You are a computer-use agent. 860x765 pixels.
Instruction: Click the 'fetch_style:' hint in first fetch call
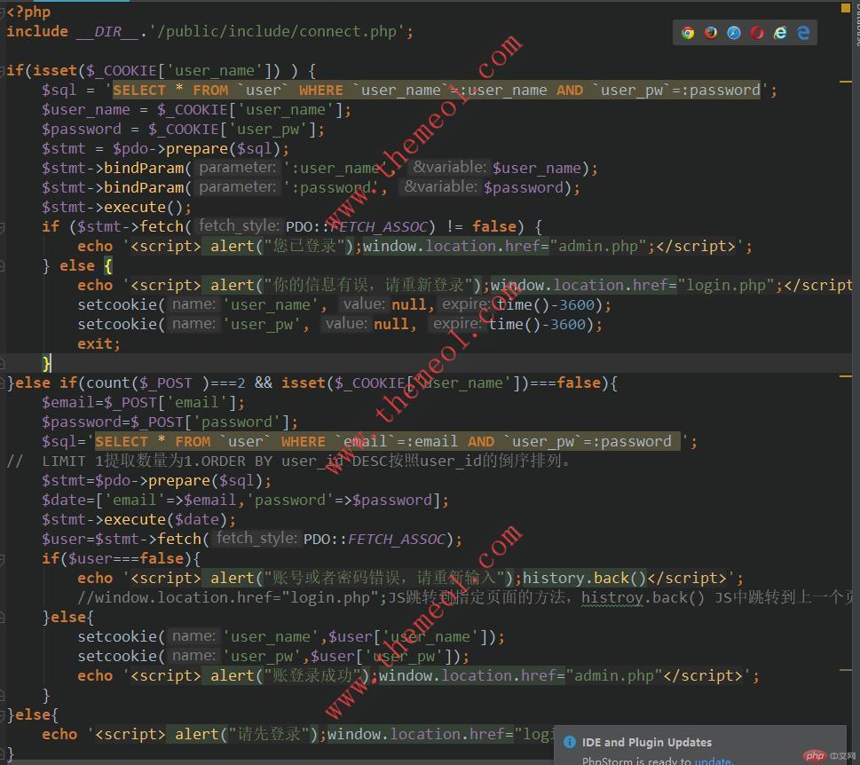pos(240,226)
